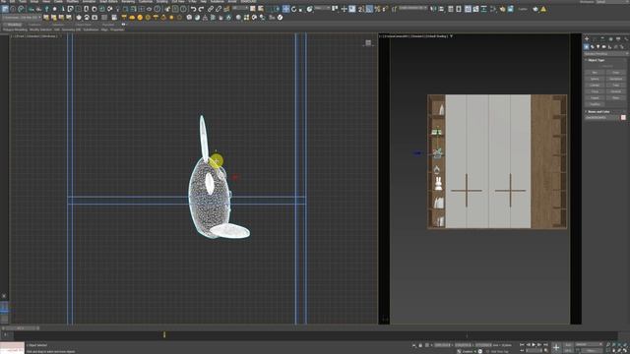Screen dimensions: 630x354
Task: Click the Orbit viewport navigation icon
Action: 620,351
